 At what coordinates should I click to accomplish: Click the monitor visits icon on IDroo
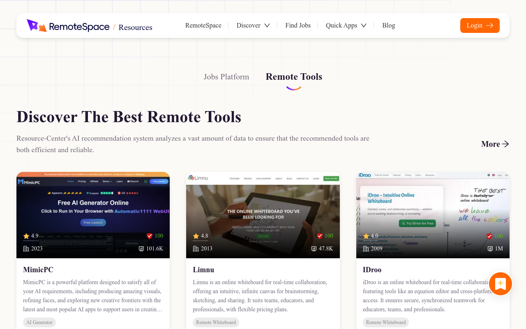point(490,249)
